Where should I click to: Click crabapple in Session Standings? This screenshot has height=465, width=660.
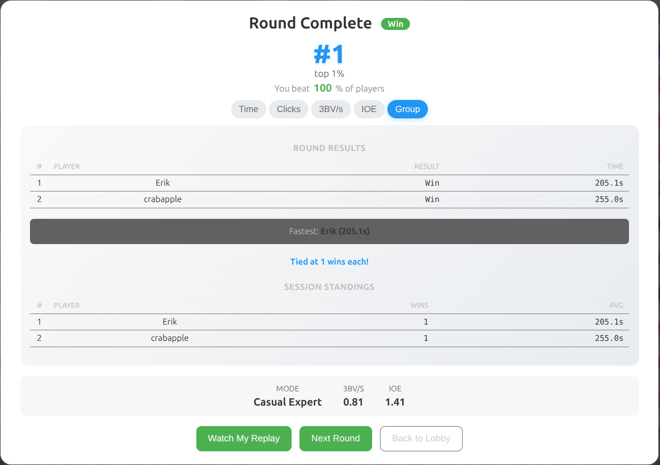[x=329, y=338]
